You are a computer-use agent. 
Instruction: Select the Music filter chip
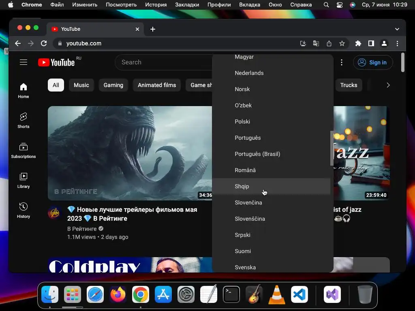tap(81, 85)
